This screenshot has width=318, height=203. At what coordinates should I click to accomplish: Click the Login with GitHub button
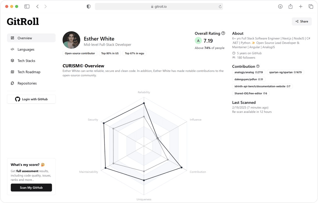(31, 99)
